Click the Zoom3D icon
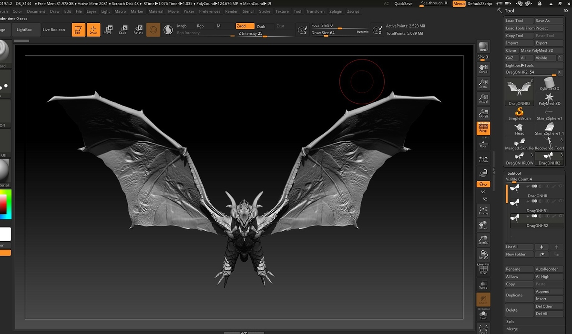 (483, 240)
